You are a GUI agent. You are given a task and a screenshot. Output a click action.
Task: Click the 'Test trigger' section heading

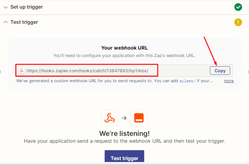[x=24, y=22]
